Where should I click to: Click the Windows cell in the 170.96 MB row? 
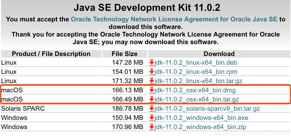(x=51, y=127)
